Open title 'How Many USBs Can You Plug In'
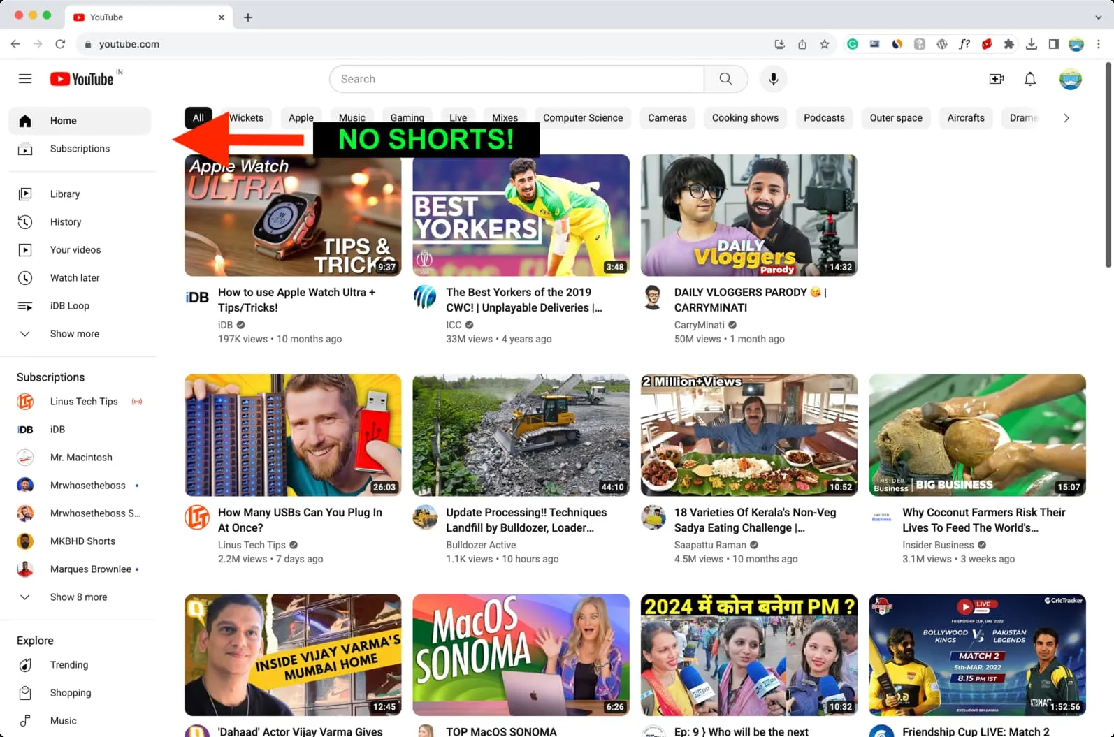 (x=300, y=520)
